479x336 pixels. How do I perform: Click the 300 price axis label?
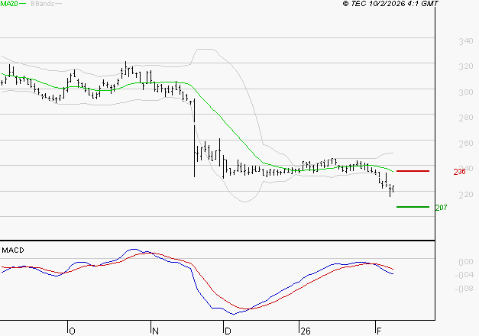(466, 92)
